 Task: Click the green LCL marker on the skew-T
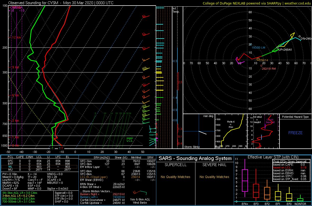pyautogui.click(x=130, y=139)
